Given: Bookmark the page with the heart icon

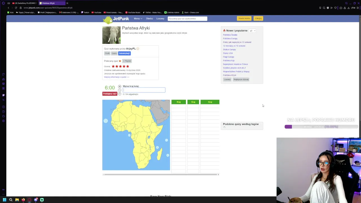Looking at the screenshot, I should click(335, 8).
